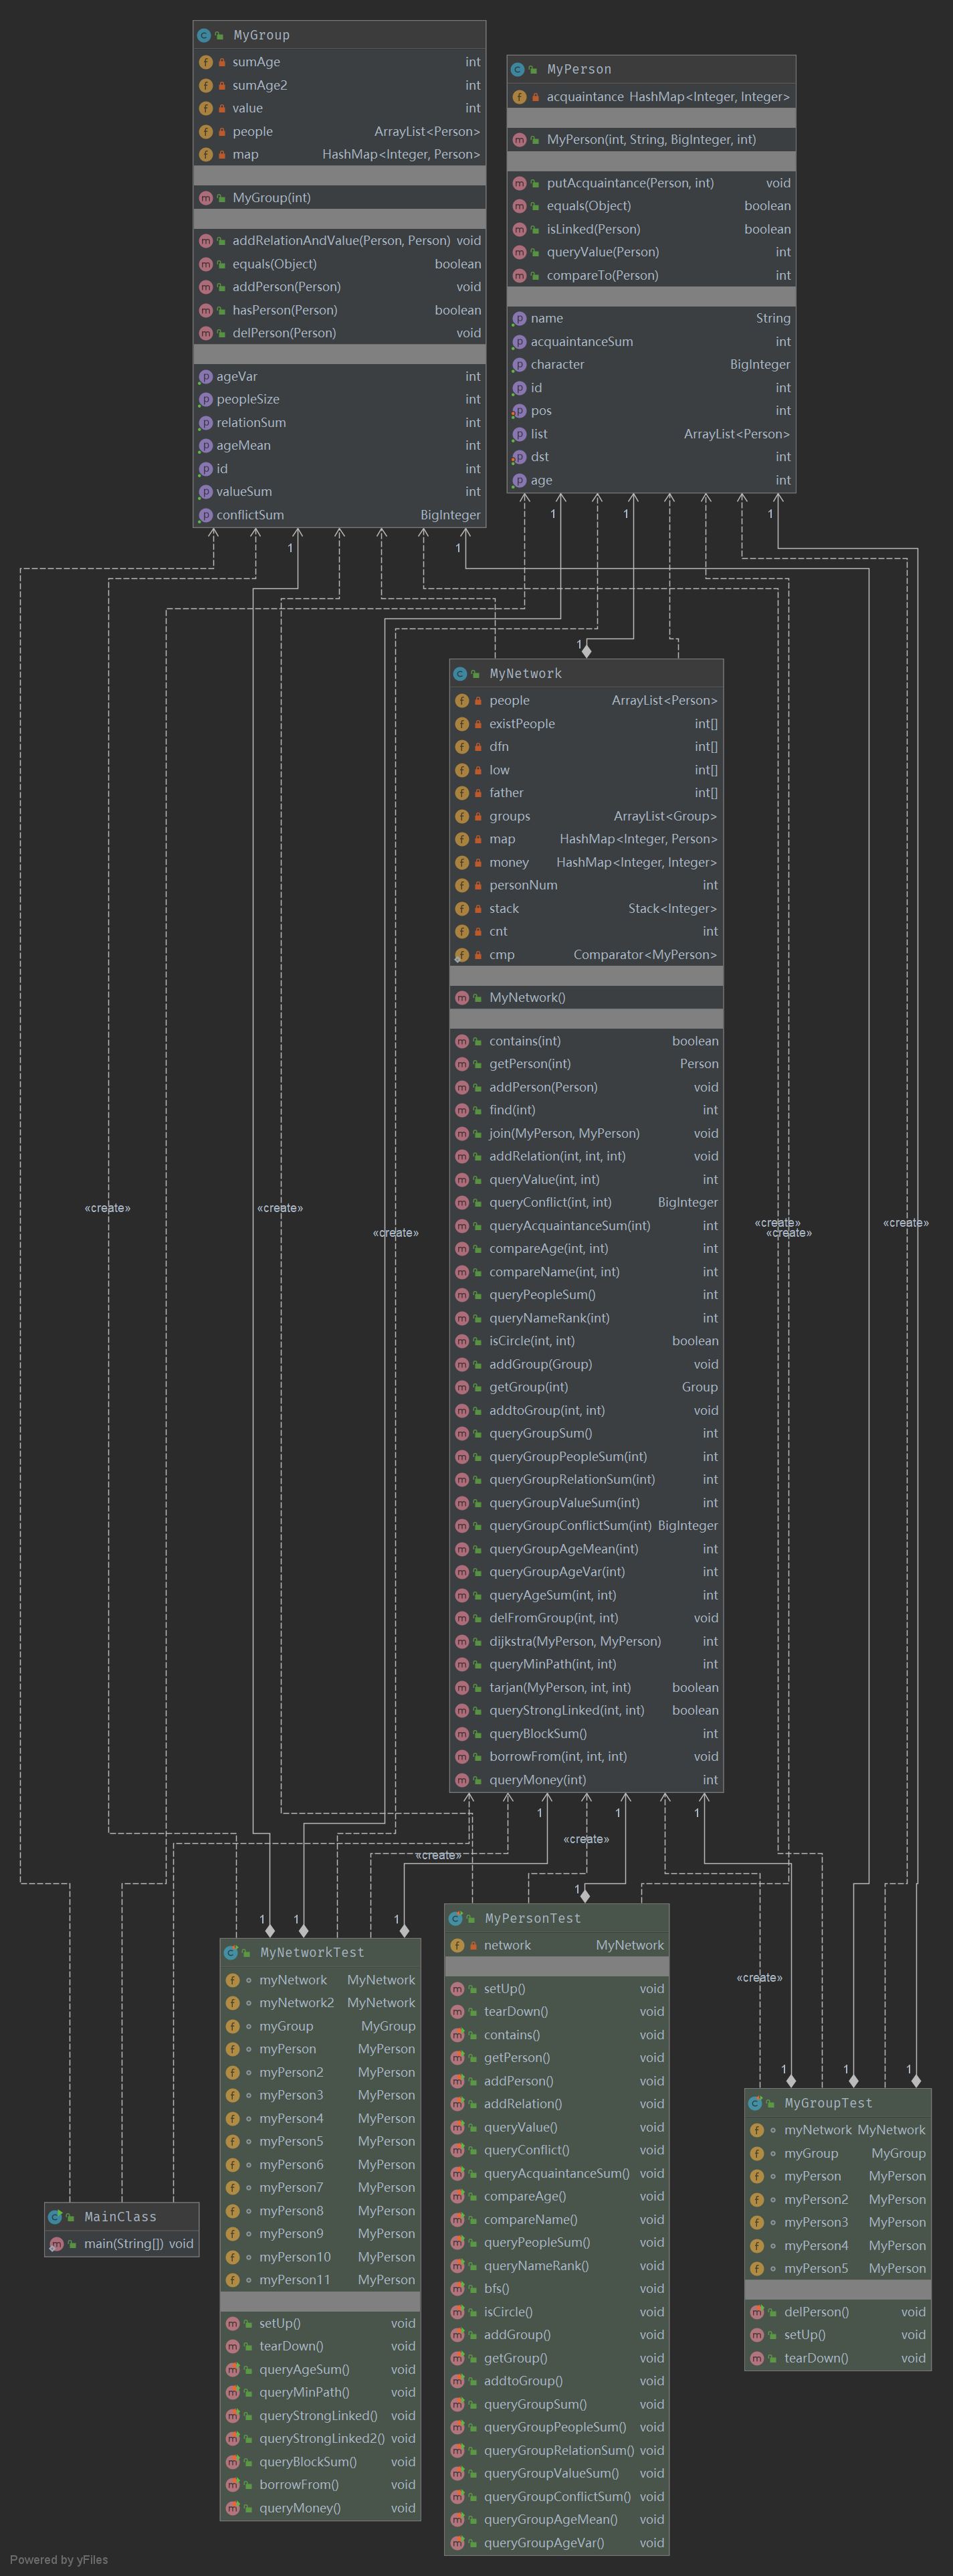Select the isCircle(int, int) method in MyNetwork

(587, 1341)
